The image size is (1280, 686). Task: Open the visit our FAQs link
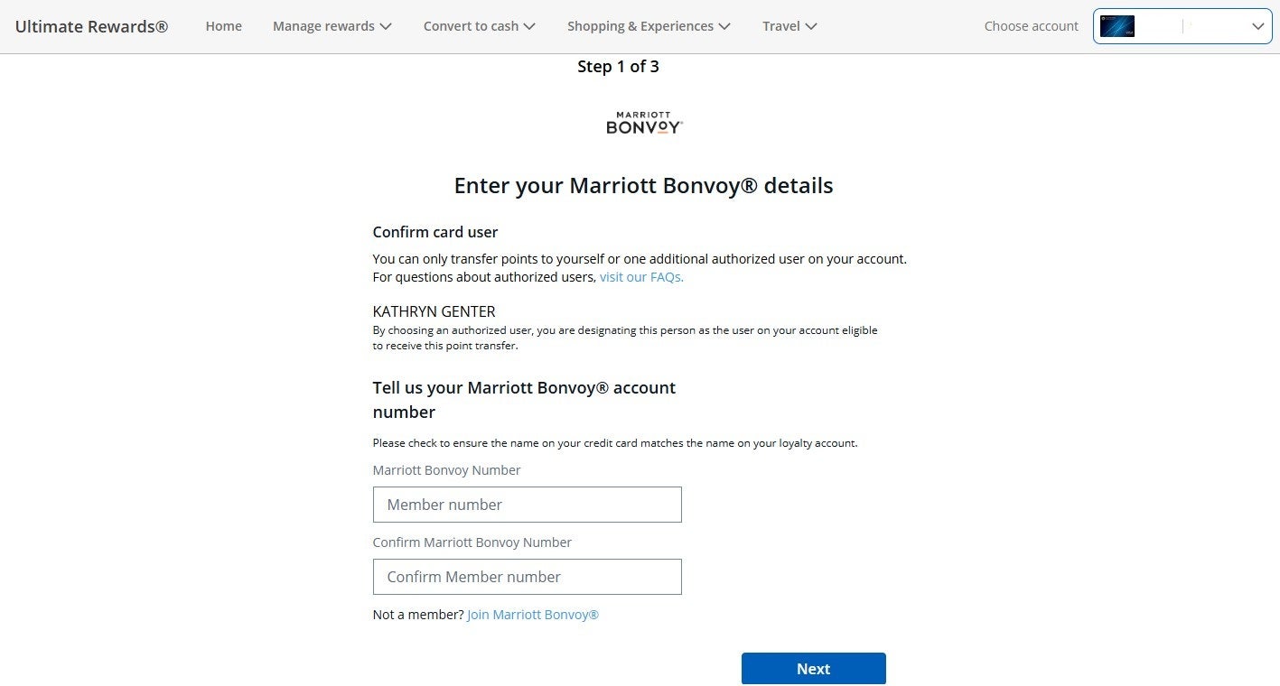[640, 277]
